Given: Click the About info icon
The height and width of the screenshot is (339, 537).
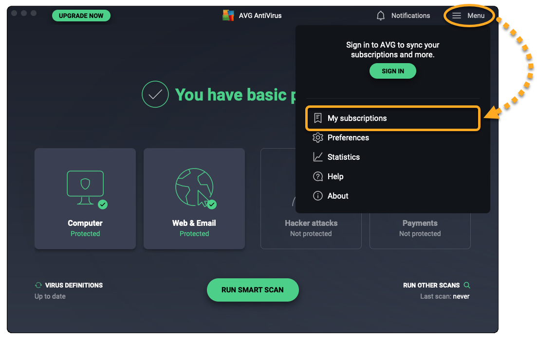Looking at the screenshot, I should [x=318, y=196].
